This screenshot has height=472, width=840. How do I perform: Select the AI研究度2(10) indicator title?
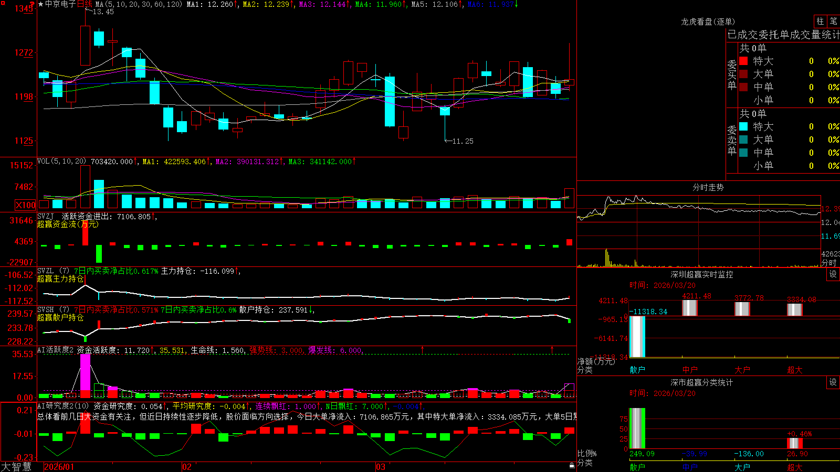63,406
